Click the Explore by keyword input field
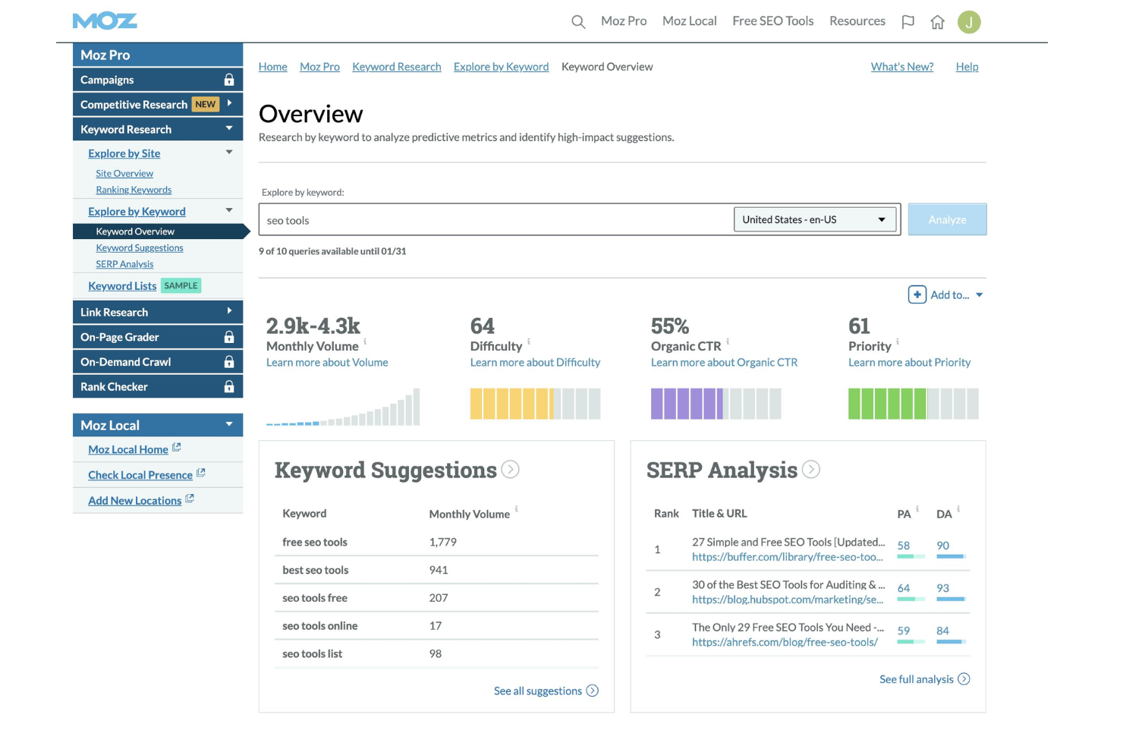Image resolution: width=1123 pixels, height=749 pixels. [x=496, y=220]
